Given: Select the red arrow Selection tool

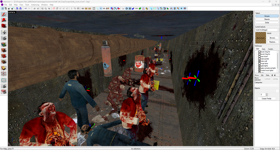Looking at the screenshot, I should [4, 14].
